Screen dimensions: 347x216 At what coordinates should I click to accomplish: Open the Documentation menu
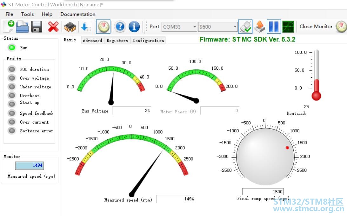(78, 14)
